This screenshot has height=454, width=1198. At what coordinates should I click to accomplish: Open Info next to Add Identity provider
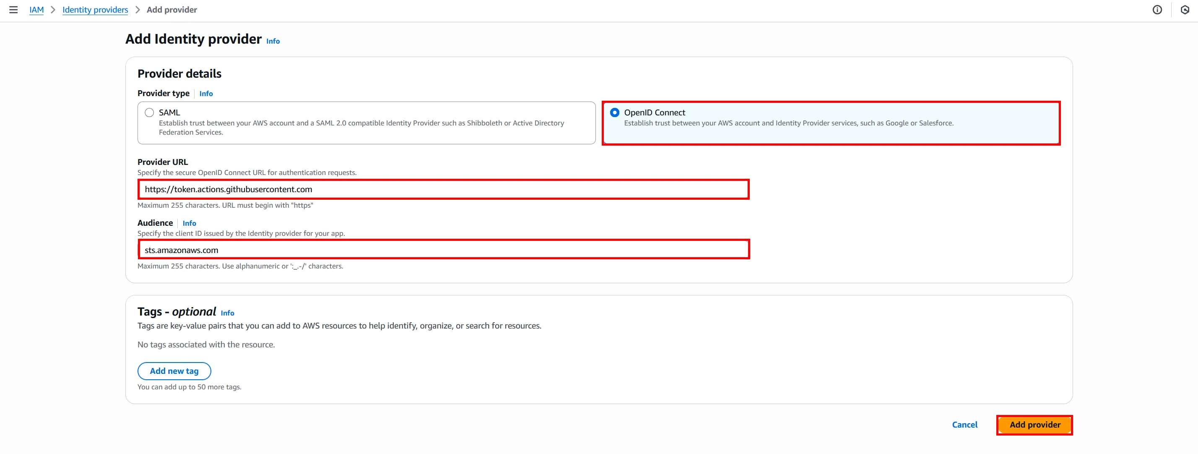click(x=273, y=41)
